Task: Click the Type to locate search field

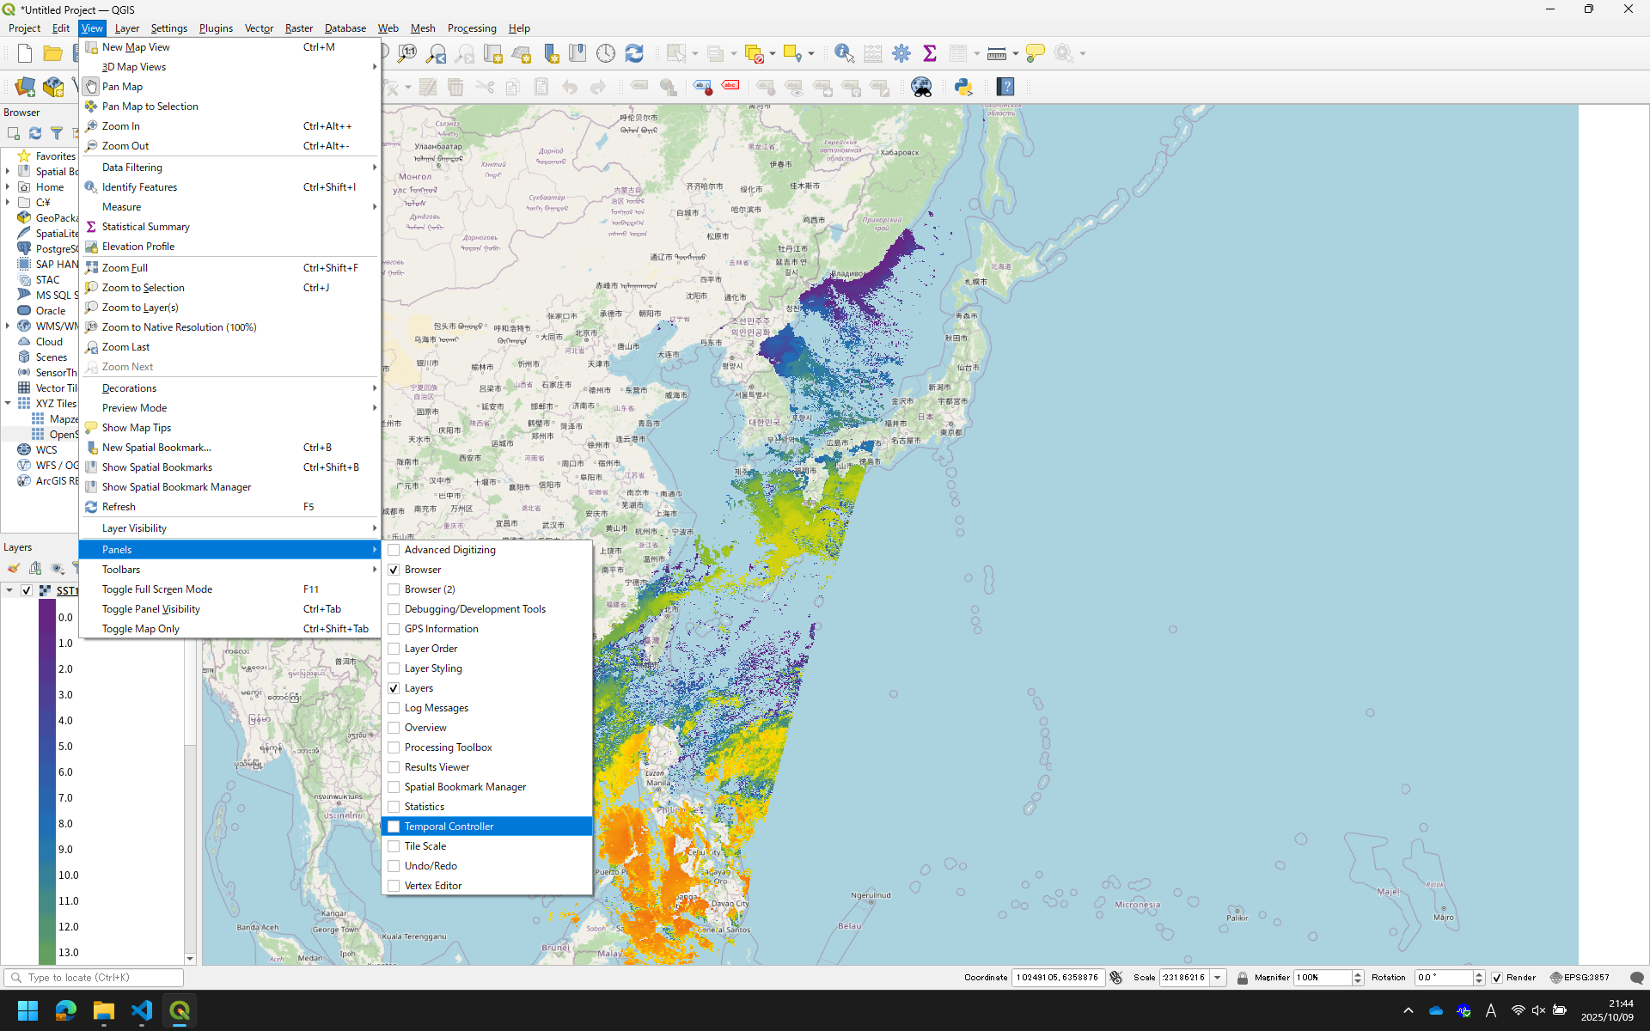Action: coord(95,978)
